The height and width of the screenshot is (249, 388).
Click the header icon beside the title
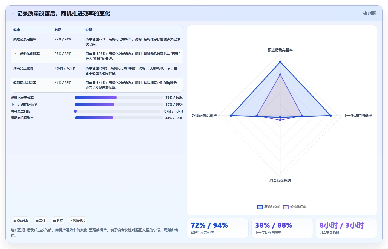(x=13, y=14)
